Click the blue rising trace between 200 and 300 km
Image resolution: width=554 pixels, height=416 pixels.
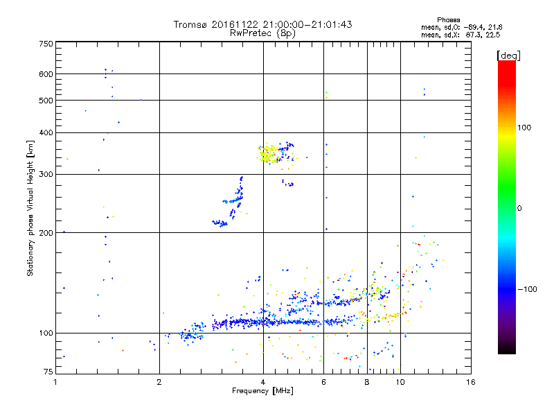point(229,202)
